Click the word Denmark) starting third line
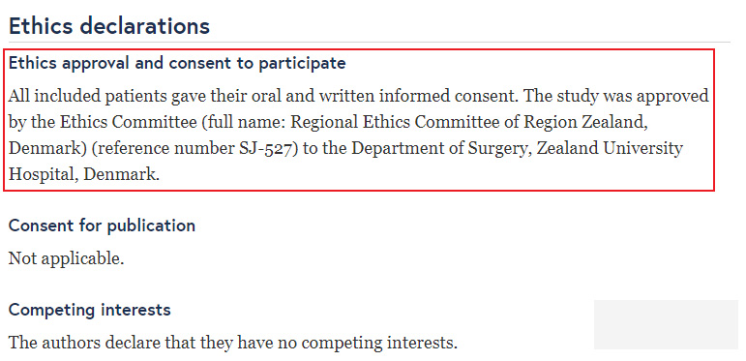Screen dimensions: 746x361 click(x=47, y=148)
